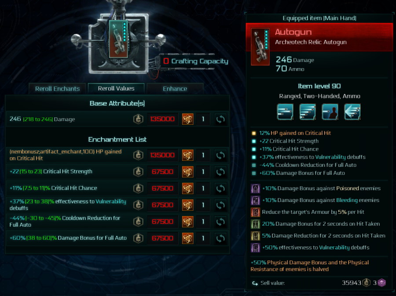The image size is (396, 296).
Task: Click reroll arrows for Critical Hit Chance
Action: coord(220,188)
